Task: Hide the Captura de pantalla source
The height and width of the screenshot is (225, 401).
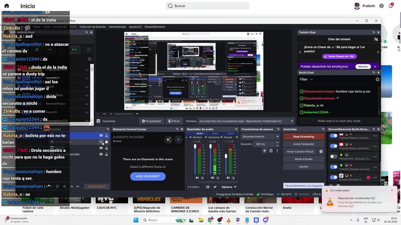Action: pos(101,154)
